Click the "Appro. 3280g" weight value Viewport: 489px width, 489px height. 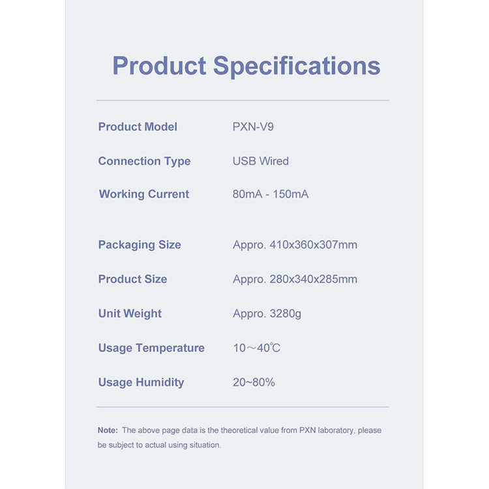tap(267, 314)
